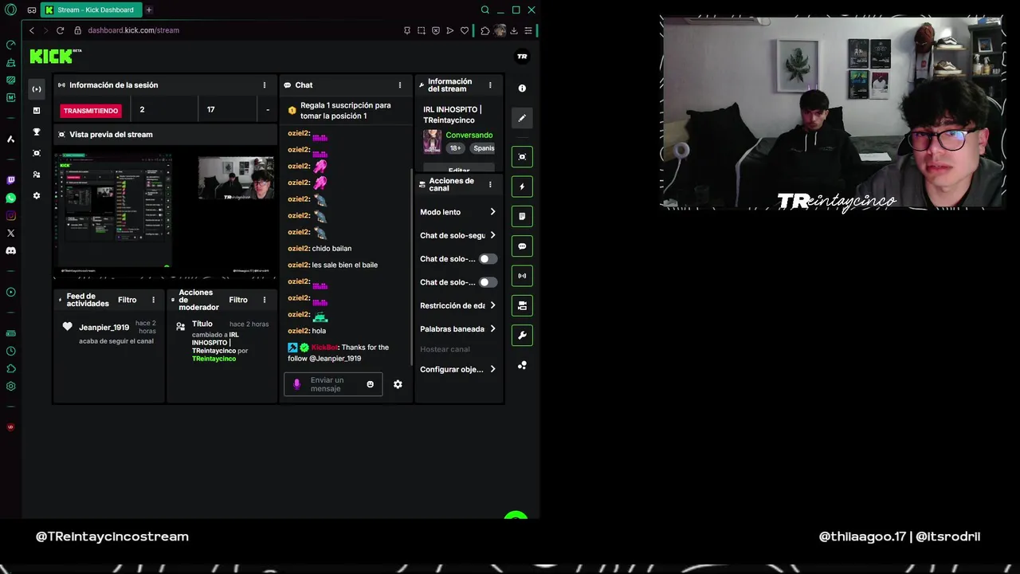Image resolution: width=1020 pixels, height=574 pixels.
Task: Click the dashboard.kick.com address bar
Action: click(x=134, y=30)
